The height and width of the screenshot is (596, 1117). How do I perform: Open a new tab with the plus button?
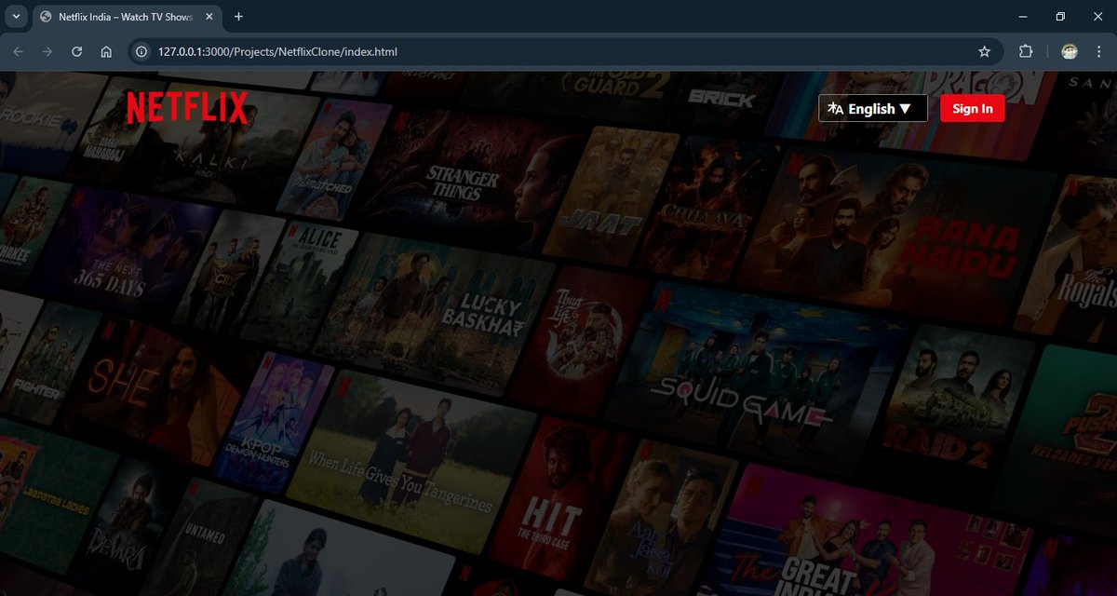coord(238,17)
